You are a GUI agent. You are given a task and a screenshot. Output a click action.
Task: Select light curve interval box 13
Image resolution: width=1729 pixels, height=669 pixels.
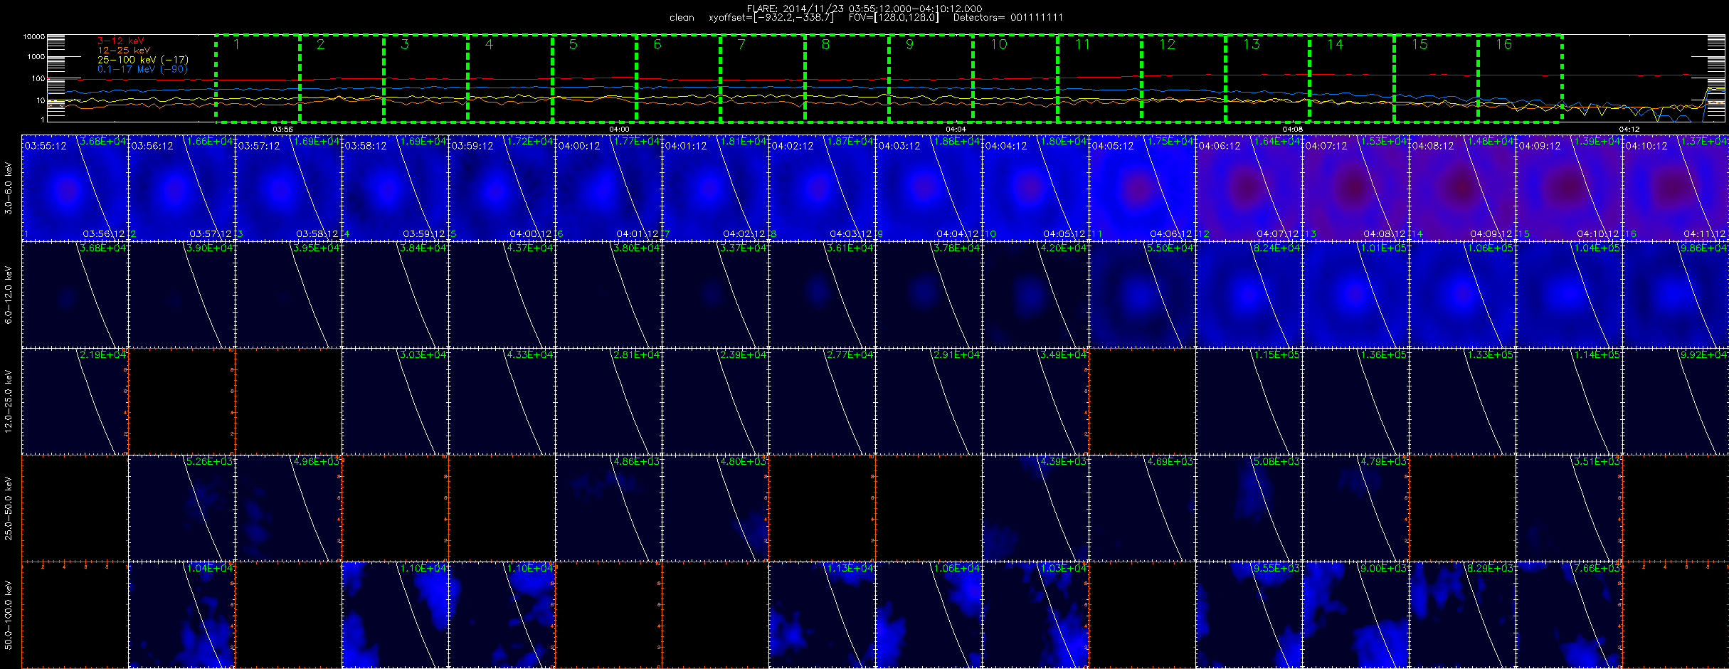[x=1268, y=78]
